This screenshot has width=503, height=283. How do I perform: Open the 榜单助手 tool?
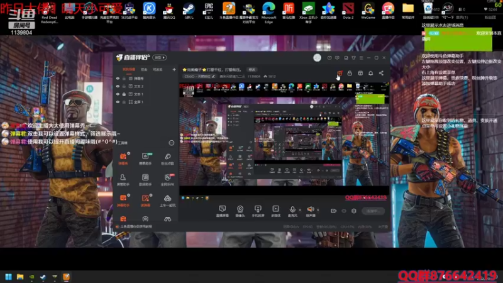pyautogui.click(x=145, y=159)
